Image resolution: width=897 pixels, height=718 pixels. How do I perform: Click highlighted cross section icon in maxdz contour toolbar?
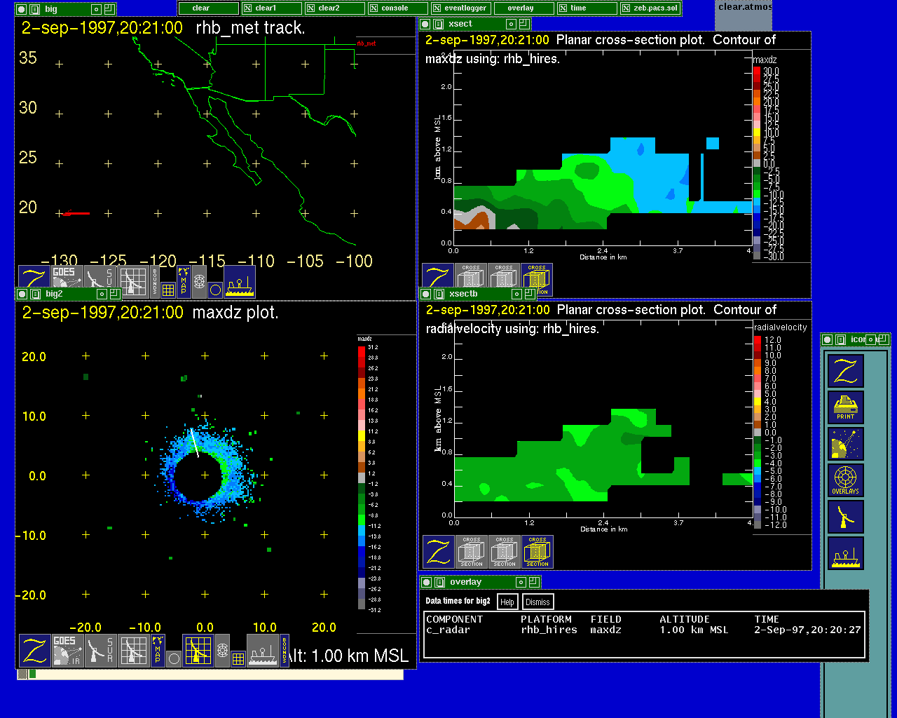click(x=537, y=280)
